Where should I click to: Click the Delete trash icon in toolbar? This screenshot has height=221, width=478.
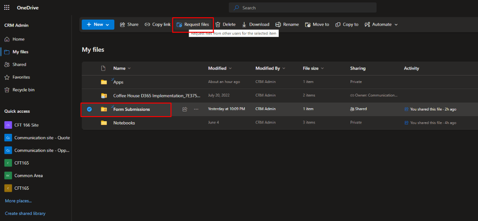(218, 25)
